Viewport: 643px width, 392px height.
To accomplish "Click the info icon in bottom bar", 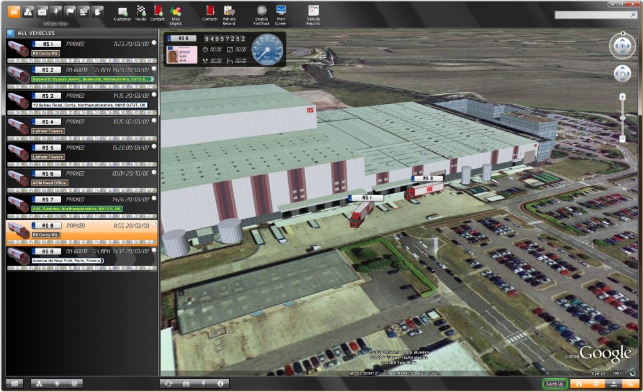I will [220, 383].
